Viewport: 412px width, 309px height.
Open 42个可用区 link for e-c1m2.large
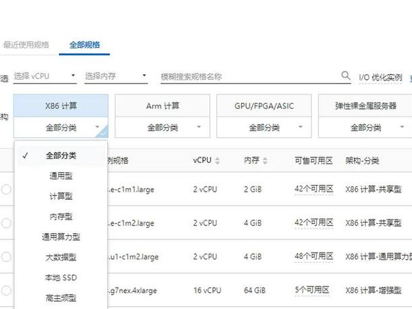pyautogui.click(x=314, y=222)
